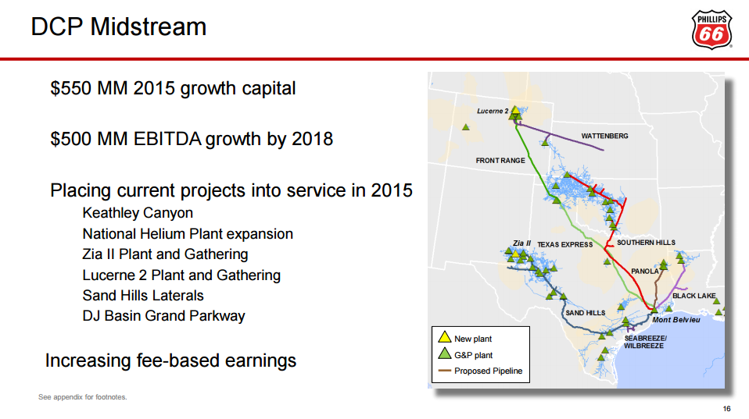Click the BLACK LAKE map label

(694, 296)
